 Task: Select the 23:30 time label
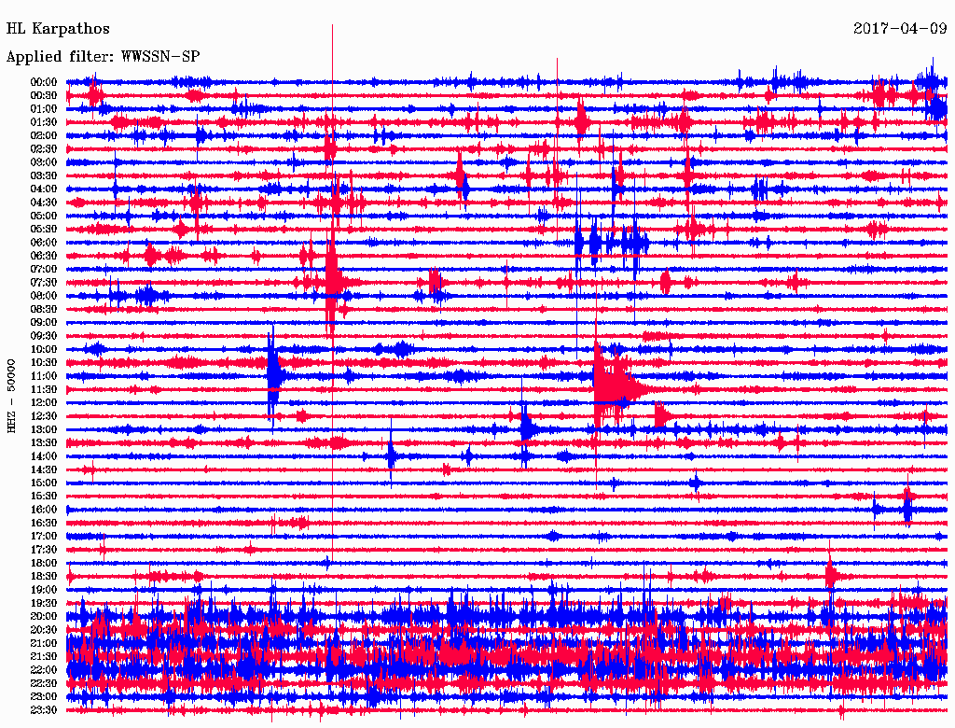(44, 710)
